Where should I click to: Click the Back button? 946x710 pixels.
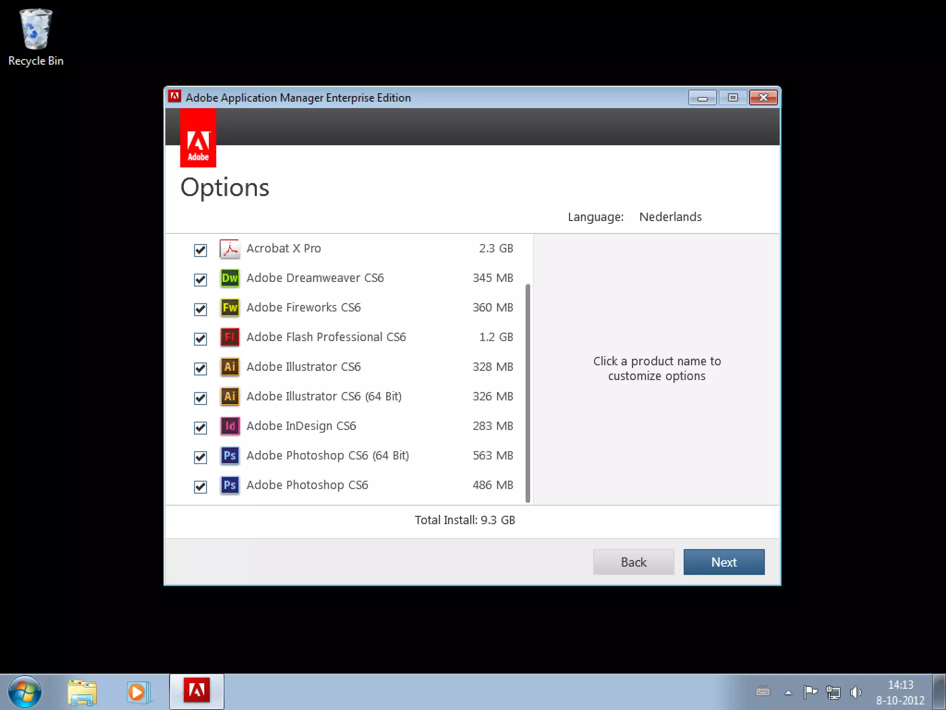pos(633,562)
